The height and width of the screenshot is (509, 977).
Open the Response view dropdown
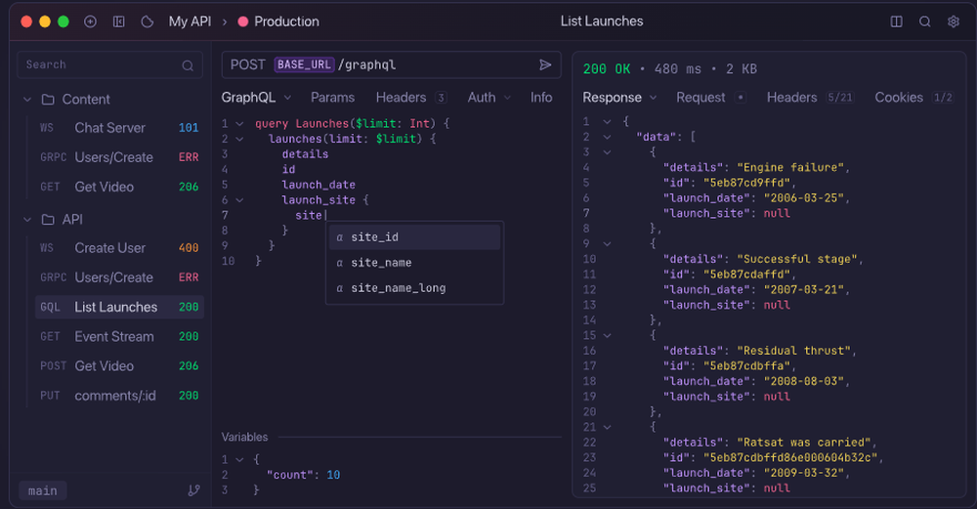pos(620,98)
